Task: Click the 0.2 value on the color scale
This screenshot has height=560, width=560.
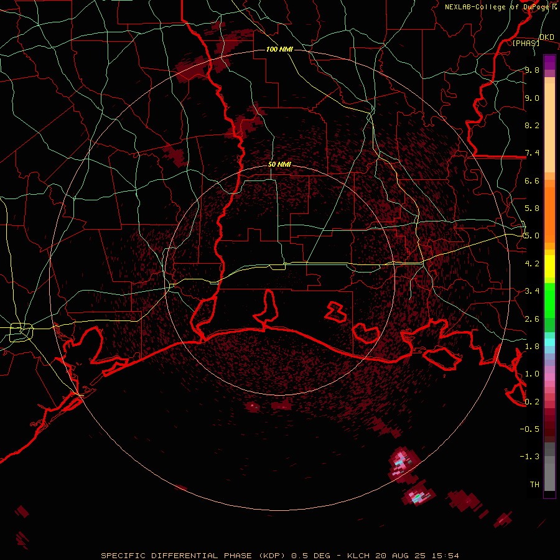Action: click(x=532, y=401)
